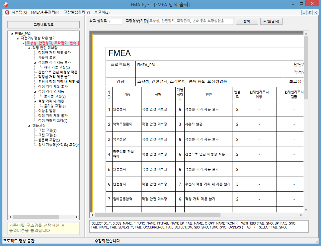Click report preview scroll left arrow

tap(92, 215)
